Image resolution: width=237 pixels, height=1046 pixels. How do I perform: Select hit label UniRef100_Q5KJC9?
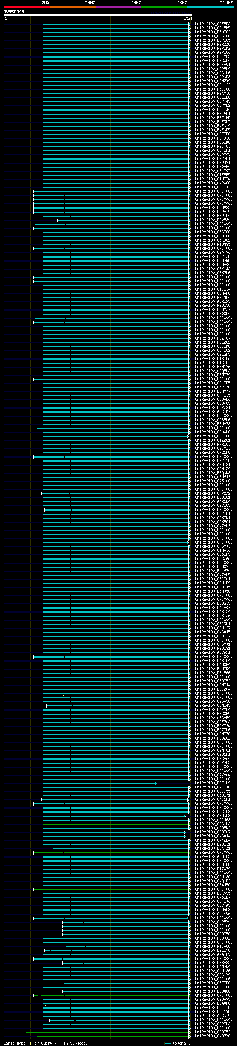[213, 240]
